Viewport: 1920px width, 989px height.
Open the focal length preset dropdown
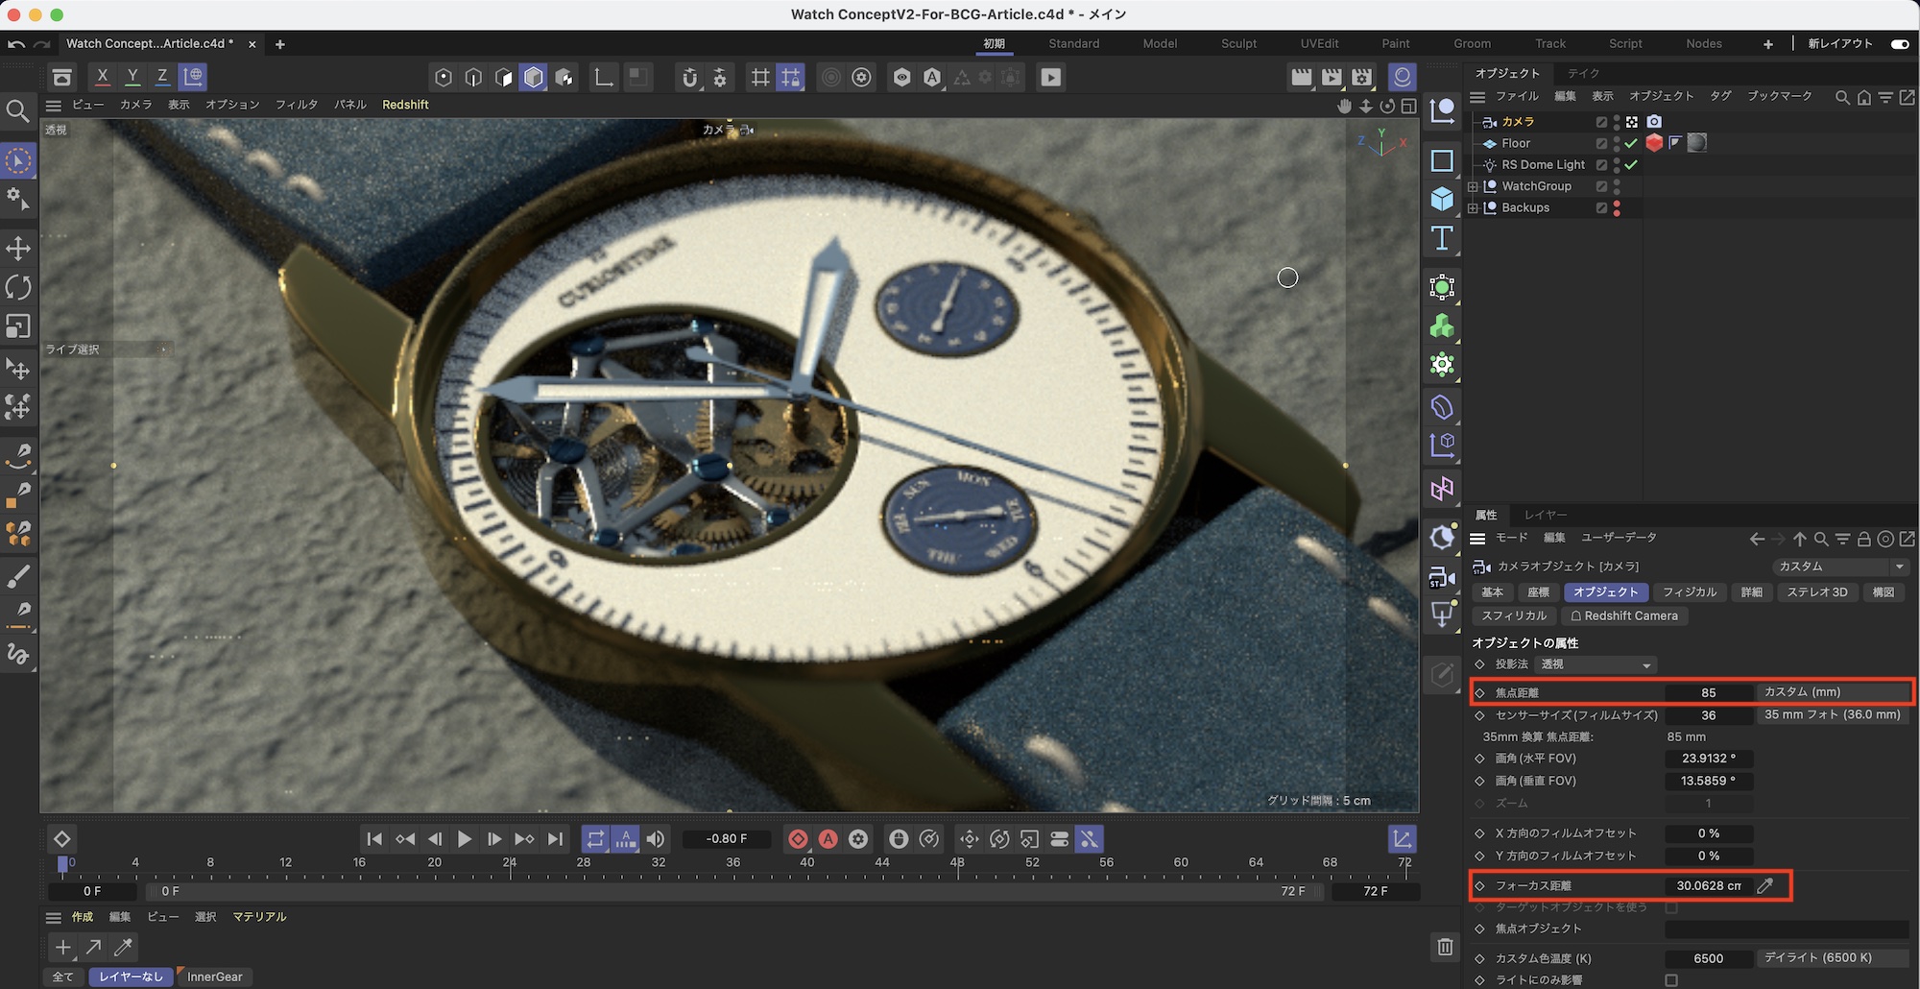(1834, 692)
